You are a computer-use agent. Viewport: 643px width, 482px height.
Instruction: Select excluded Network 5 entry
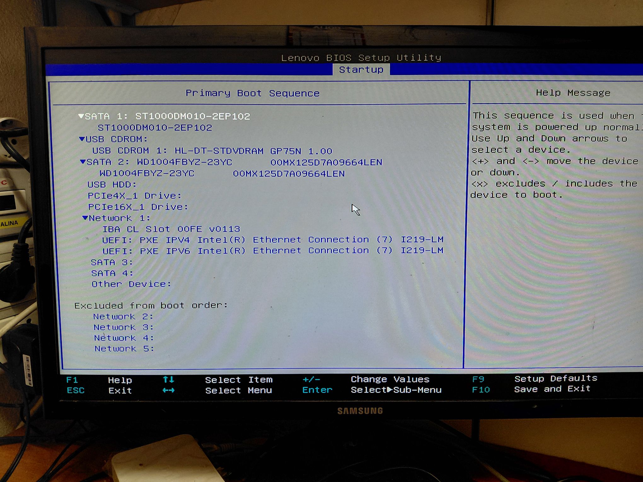124,349
